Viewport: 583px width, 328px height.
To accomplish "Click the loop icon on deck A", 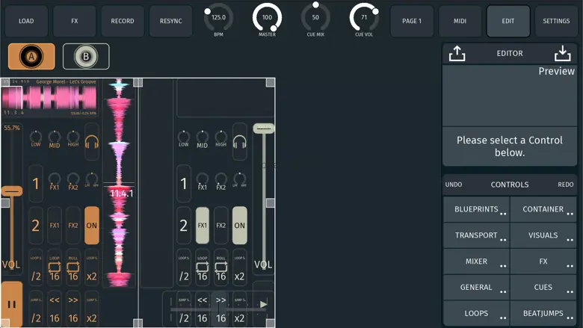I will click(55, 266).
